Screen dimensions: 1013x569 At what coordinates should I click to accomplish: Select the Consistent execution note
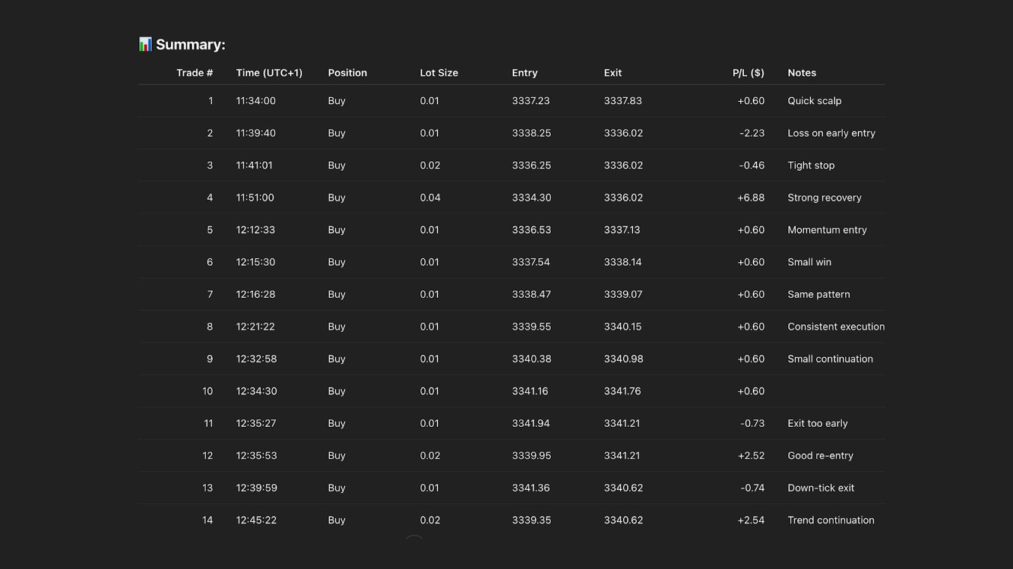point(836,326)
